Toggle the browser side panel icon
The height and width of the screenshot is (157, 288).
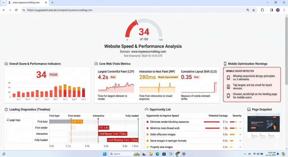point(271,10)
